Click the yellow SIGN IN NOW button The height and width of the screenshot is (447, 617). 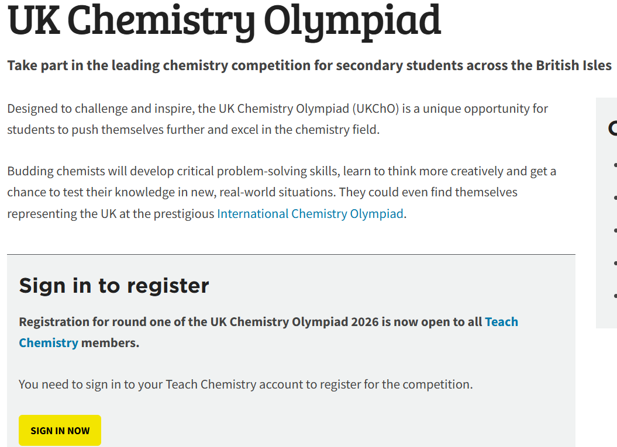(60, 431)
